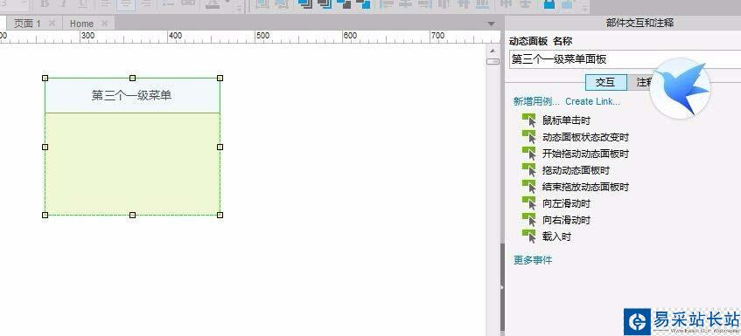This screenshot has width=741, height=336.
Task: Open the page tabs list dropdown arrow
Action: [492, 24]
